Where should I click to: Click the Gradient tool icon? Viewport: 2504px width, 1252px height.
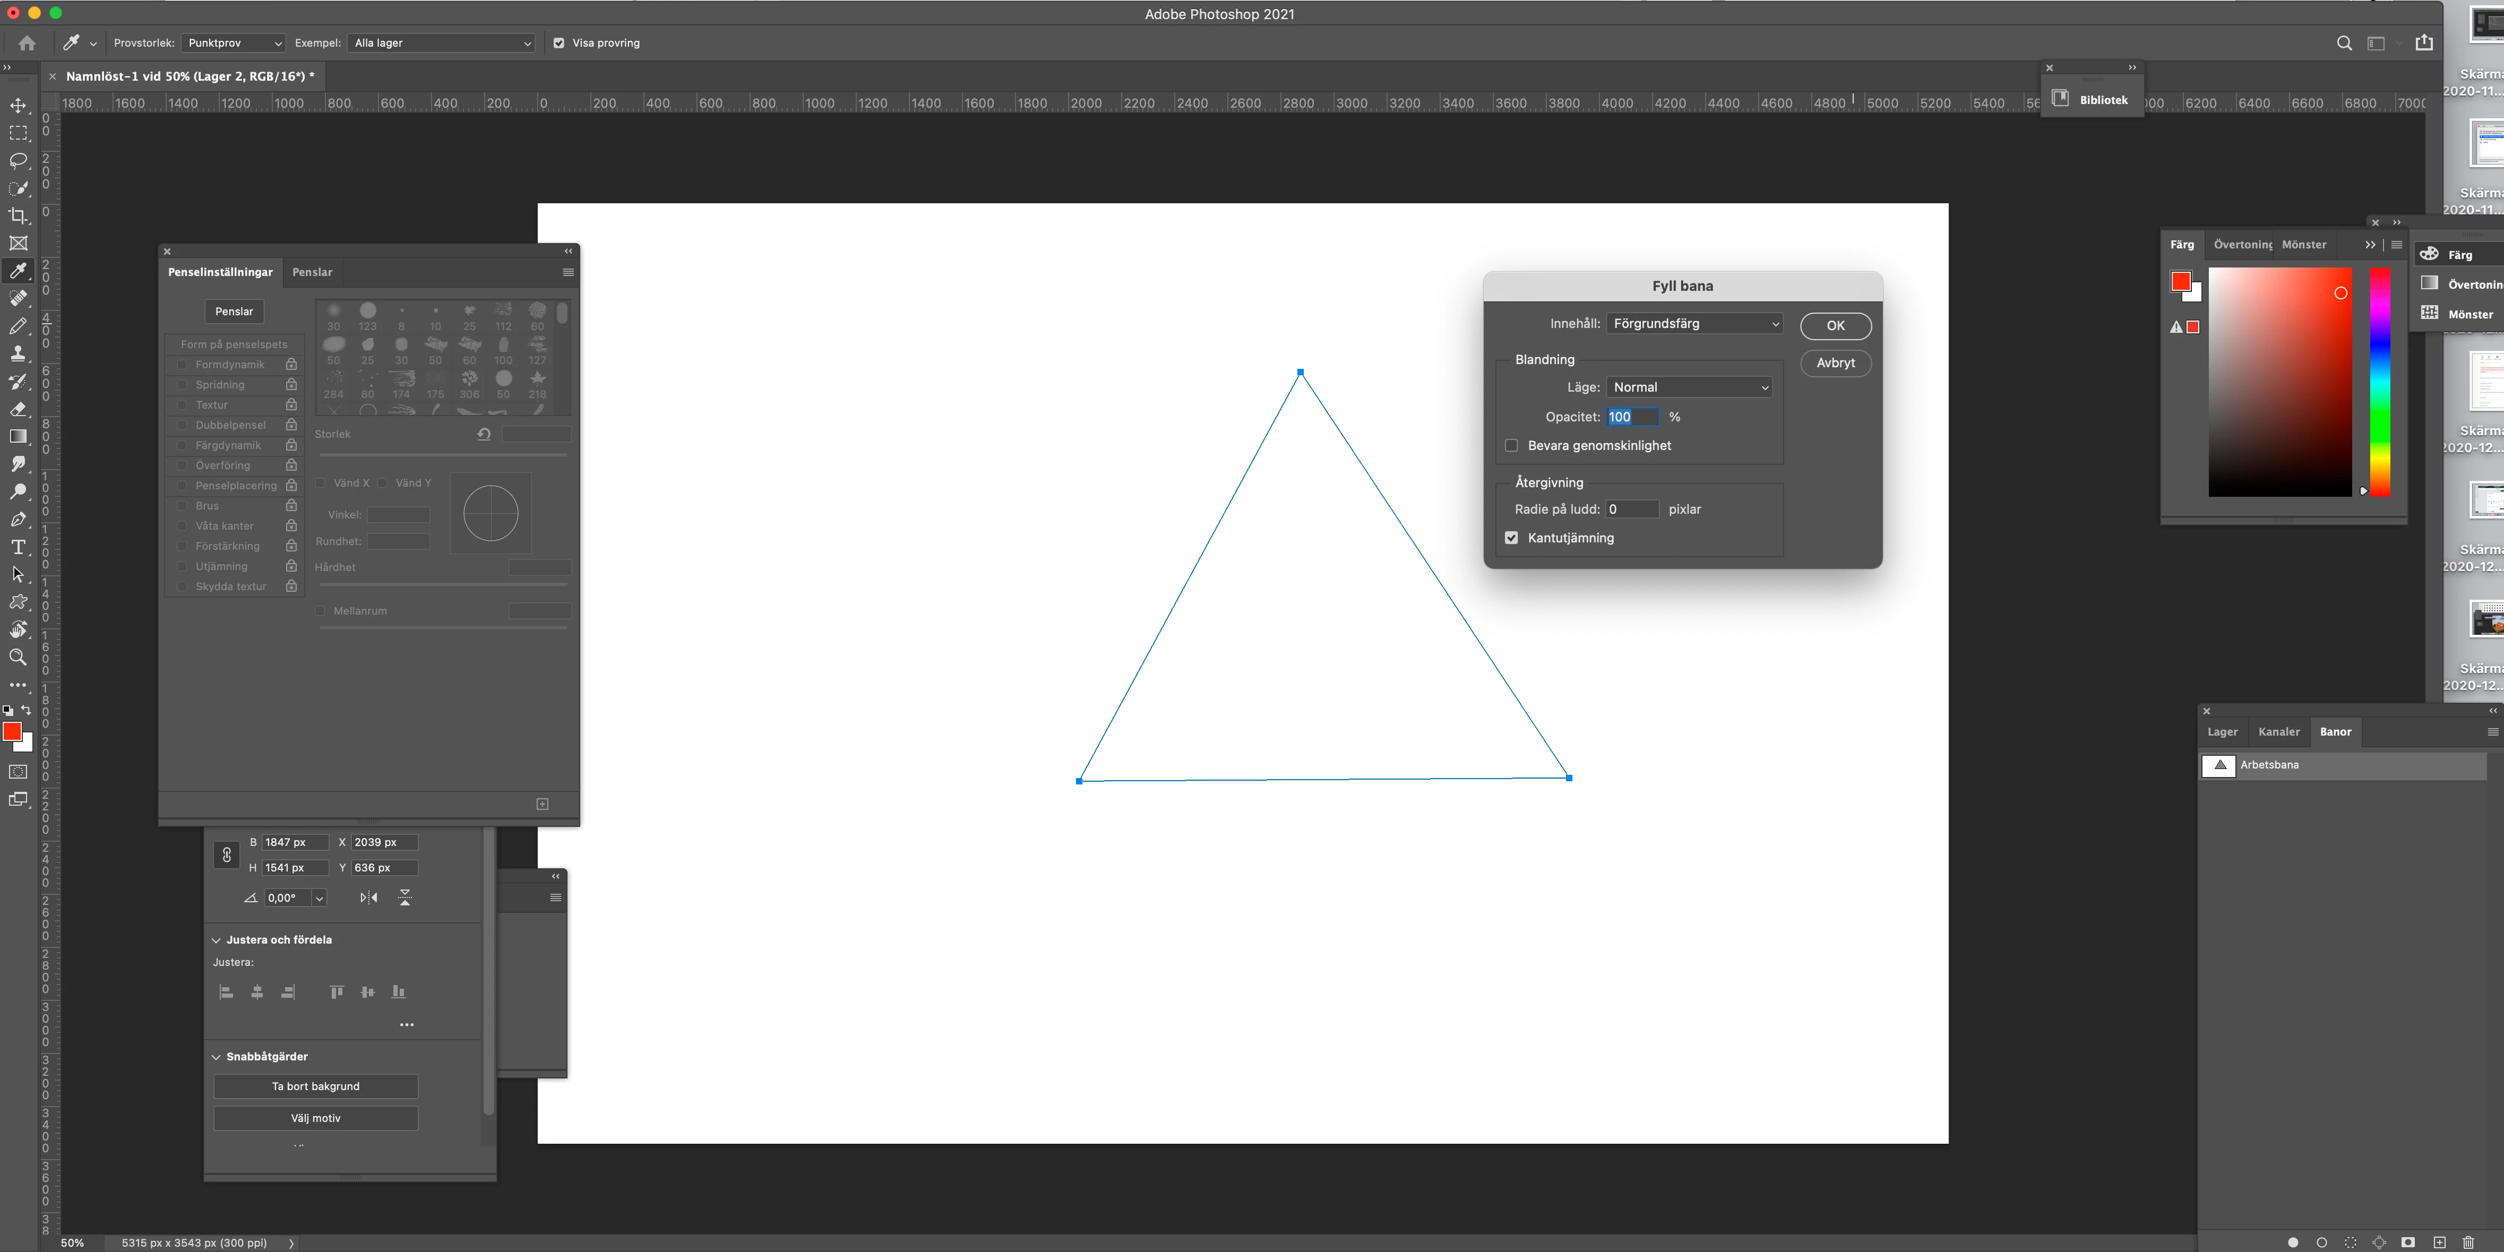(19, 436)
